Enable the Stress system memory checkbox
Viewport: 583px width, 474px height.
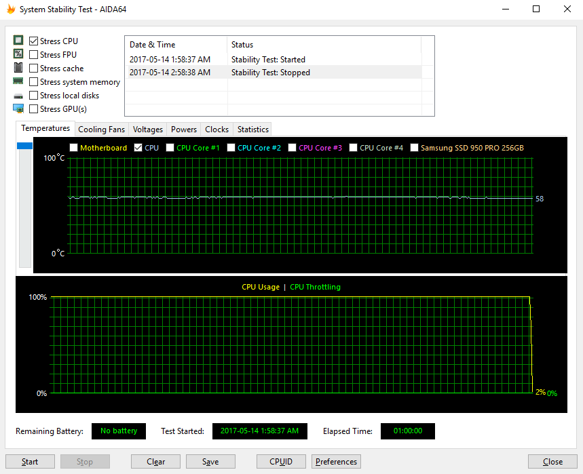click(34, 82)
